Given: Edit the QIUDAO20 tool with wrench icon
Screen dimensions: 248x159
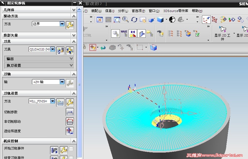Looking at the screenshot, I should [70, 51].
